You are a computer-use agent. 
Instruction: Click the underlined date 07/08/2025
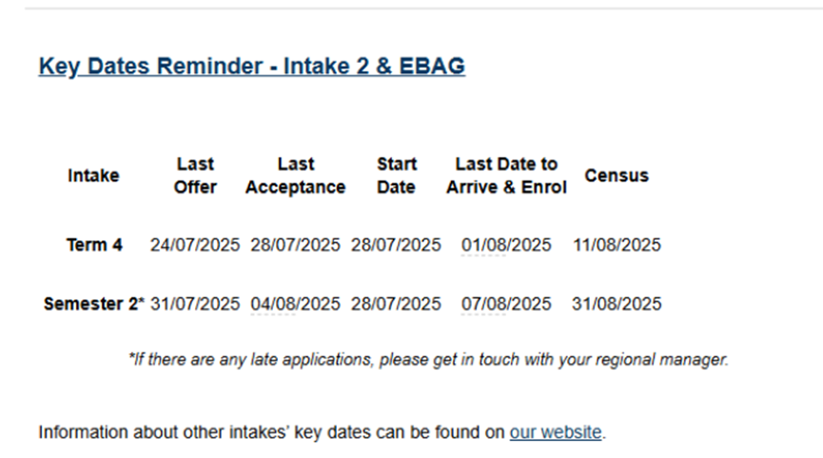pyautogui.click(x=506, y=303)
